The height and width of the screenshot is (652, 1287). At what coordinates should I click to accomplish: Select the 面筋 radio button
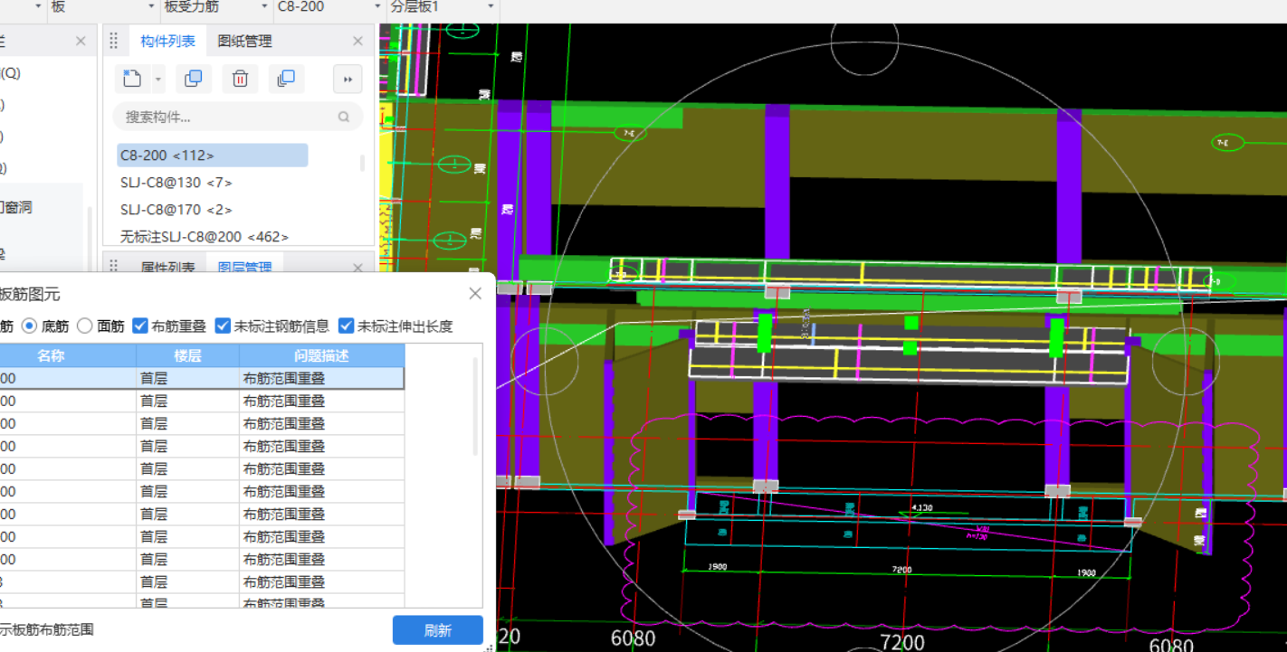(84, 326)
